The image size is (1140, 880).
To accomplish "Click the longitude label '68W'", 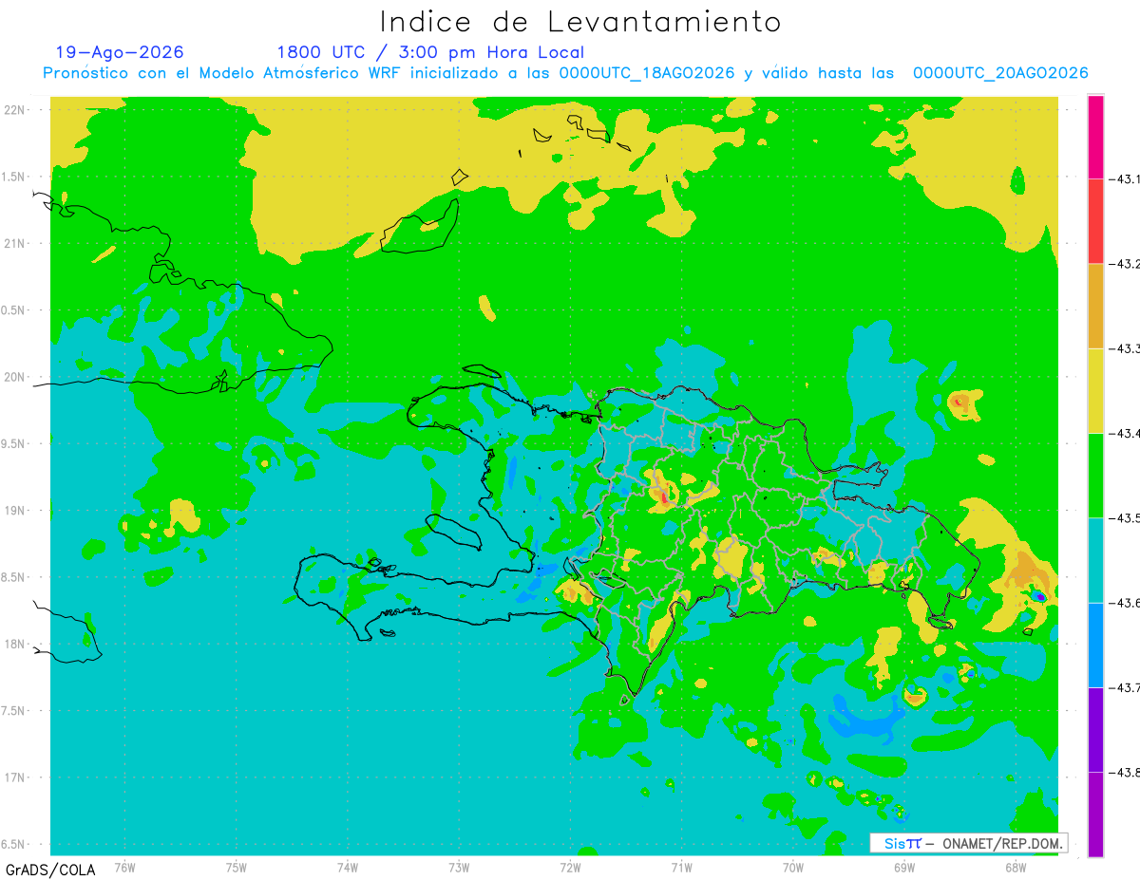I will point(1015,866).
